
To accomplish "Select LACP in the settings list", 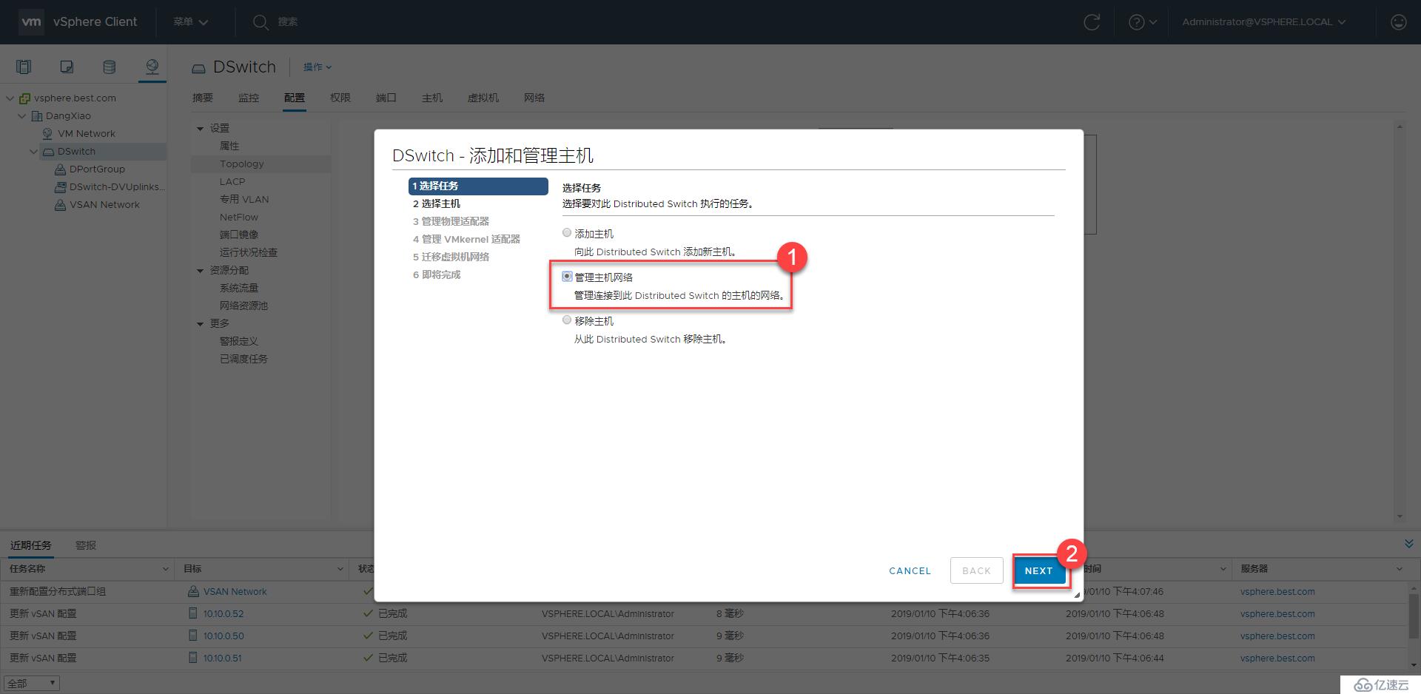I will click(x=232, y=182).
